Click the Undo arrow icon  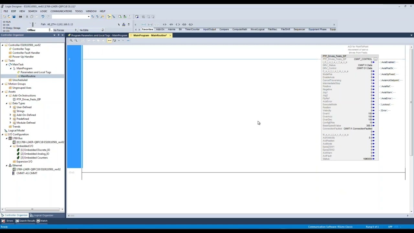pos(42,17)
